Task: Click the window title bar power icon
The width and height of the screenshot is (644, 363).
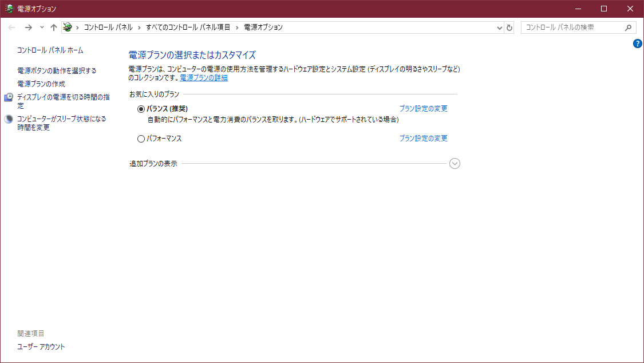Action: click(9, 9)
